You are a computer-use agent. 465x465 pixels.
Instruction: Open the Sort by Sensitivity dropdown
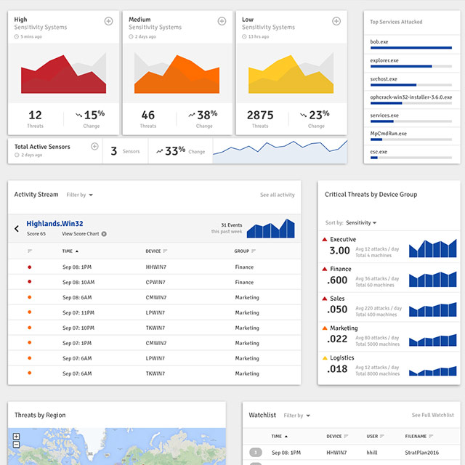click(360, 223)
